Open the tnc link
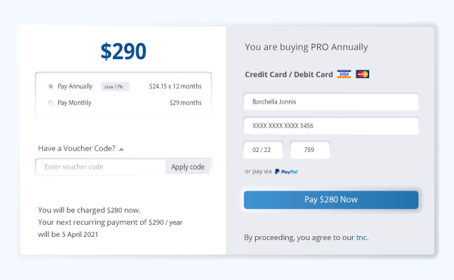 (362, 238)
